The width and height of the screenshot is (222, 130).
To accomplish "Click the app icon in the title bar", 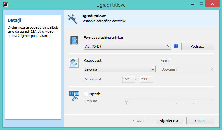I will coord(5,5).
